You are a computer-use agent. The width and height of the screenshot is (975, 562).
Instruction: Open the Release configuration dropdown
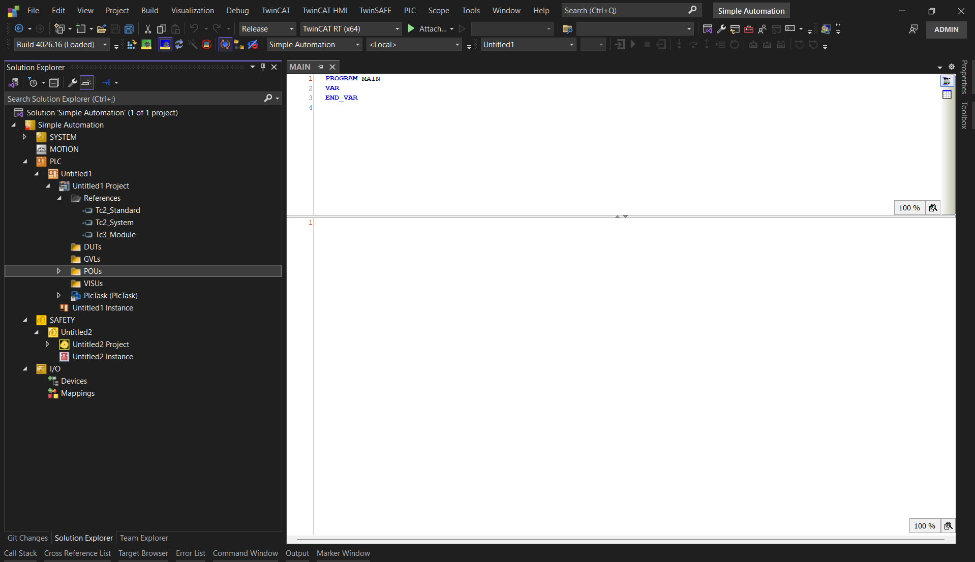268,29
